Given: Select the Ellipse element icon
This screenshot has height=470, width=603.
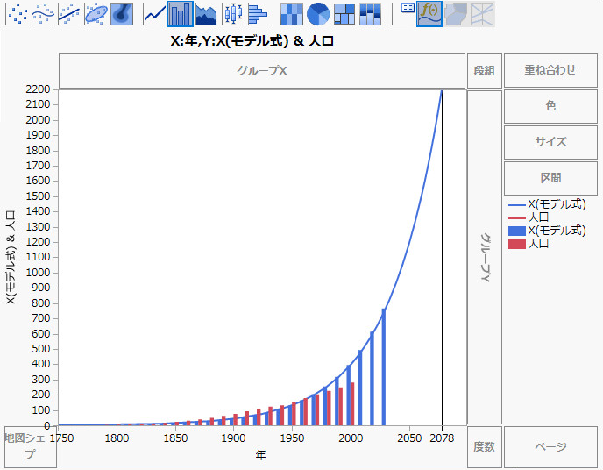Looking at the screenshot, I should pos(96,13).
